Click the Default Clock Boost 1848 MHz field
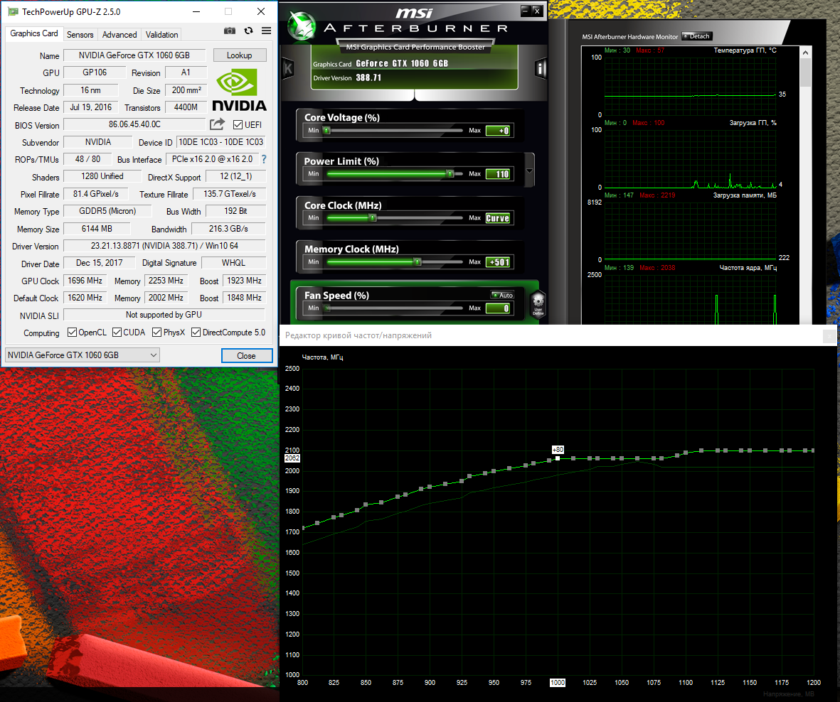 tap(244, 298)
